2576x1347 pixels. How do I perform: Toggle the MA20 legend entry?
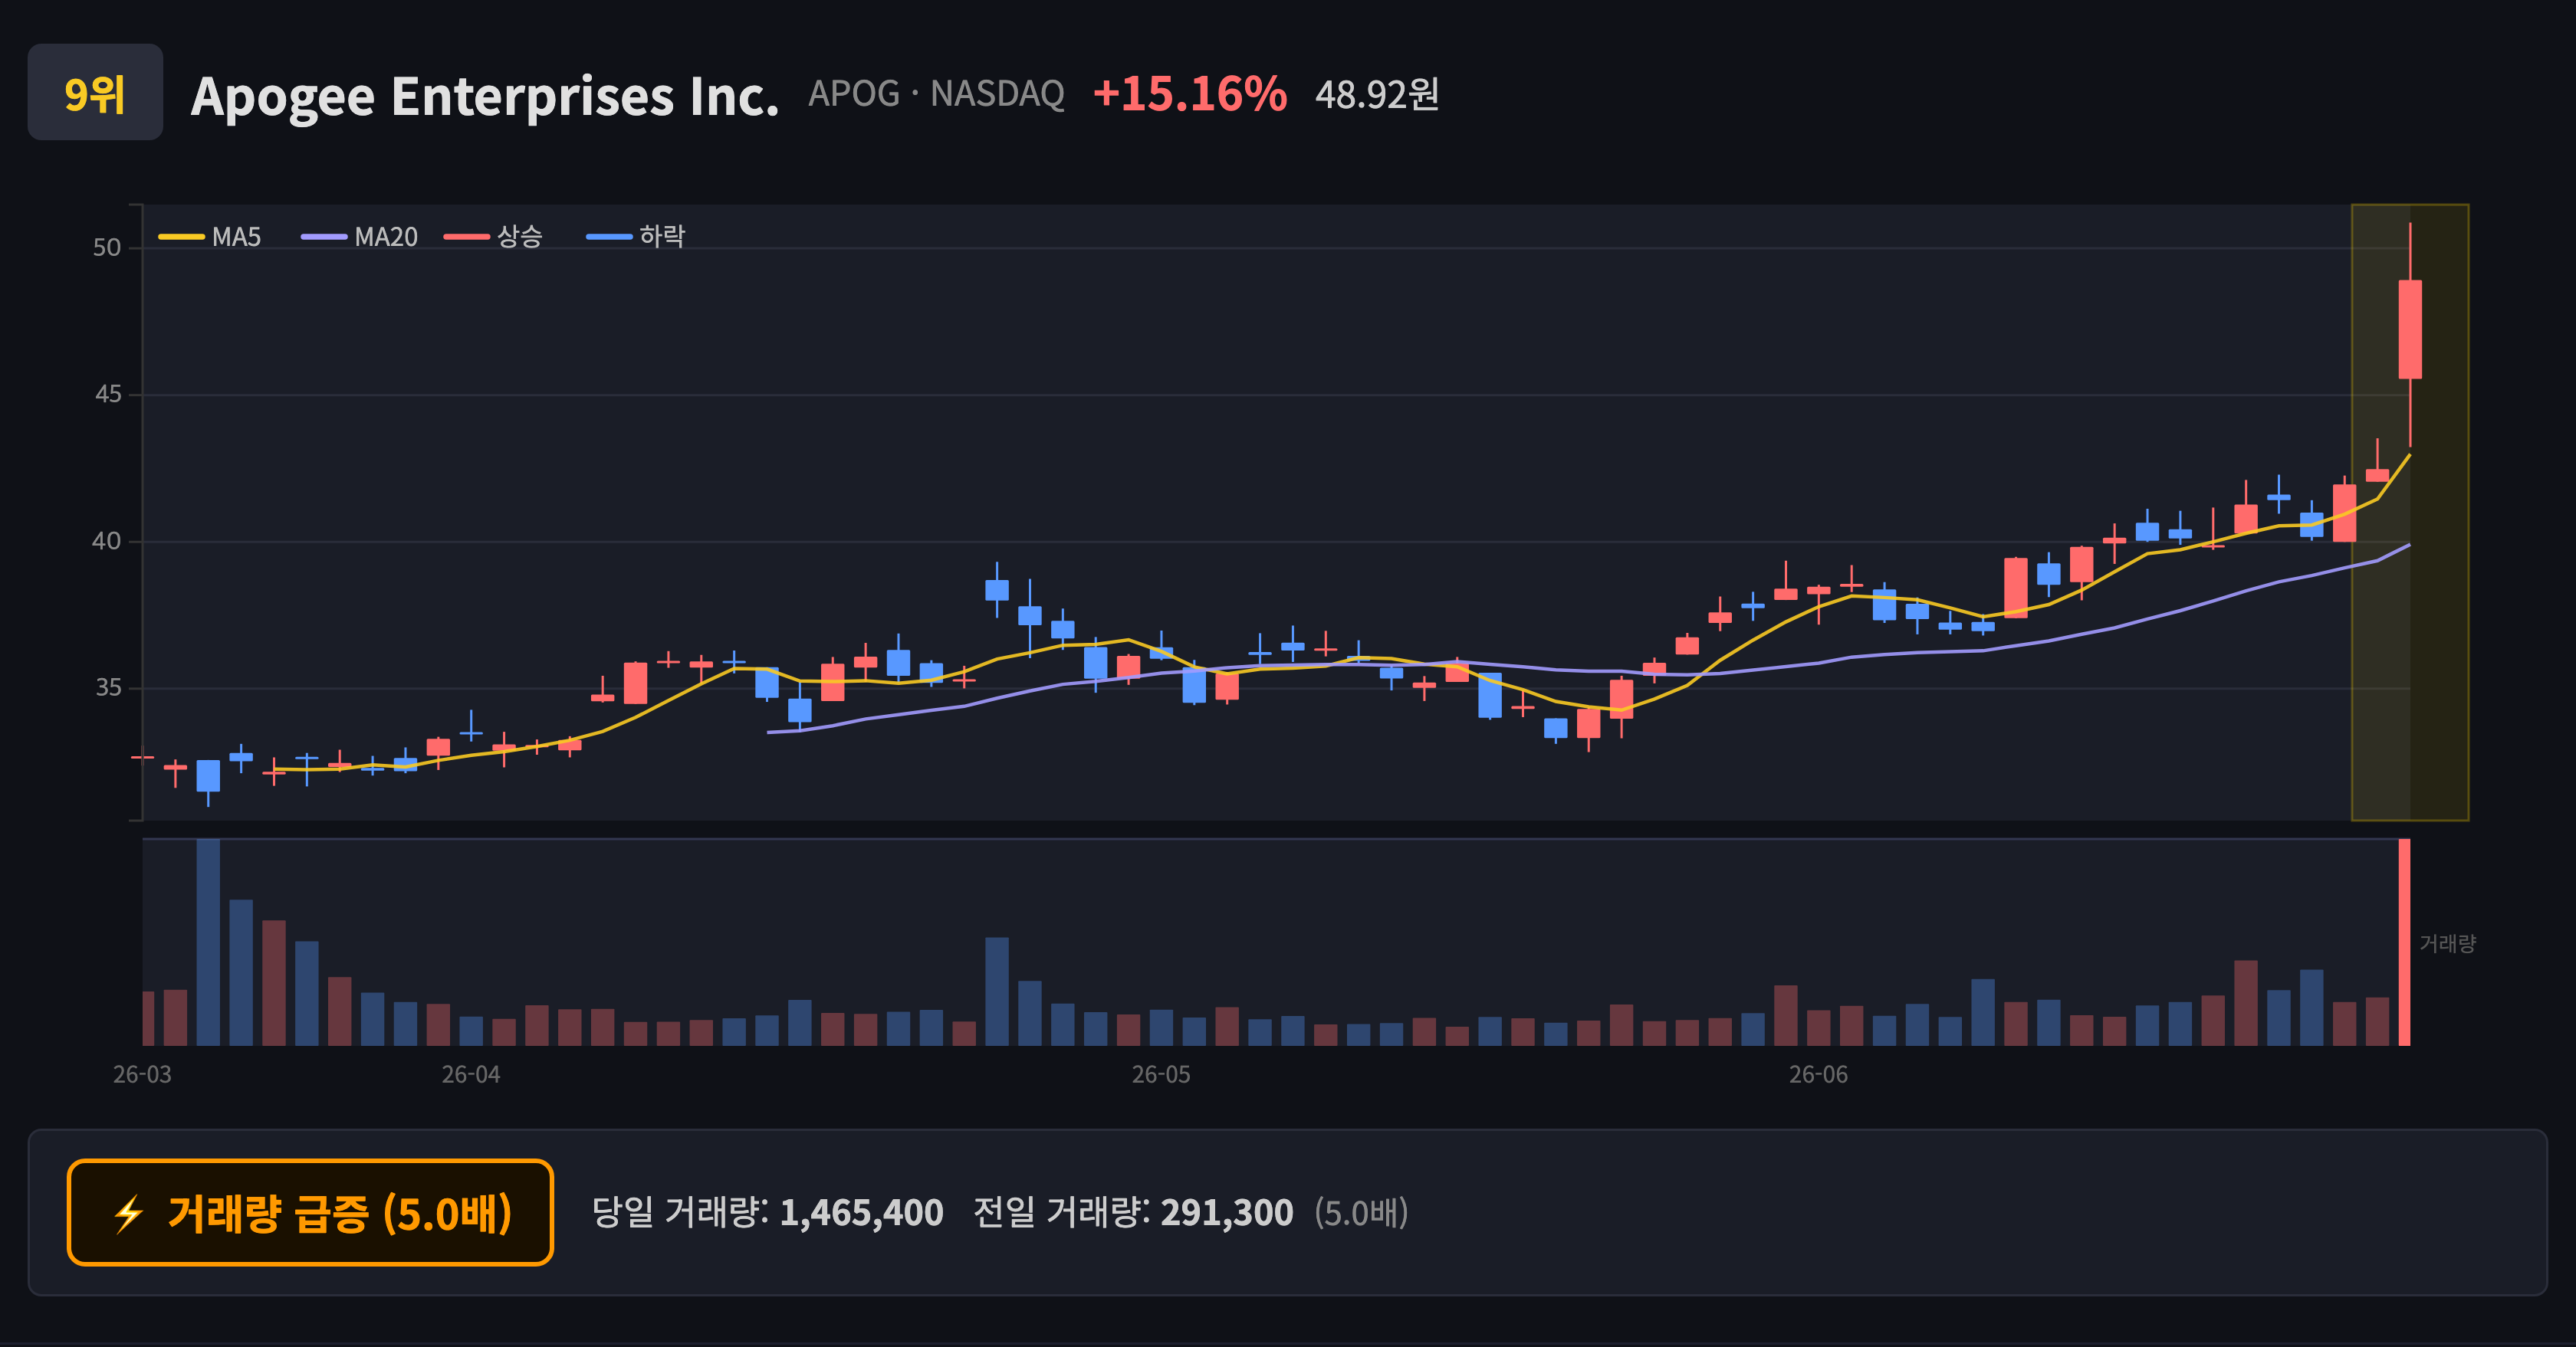360,237
